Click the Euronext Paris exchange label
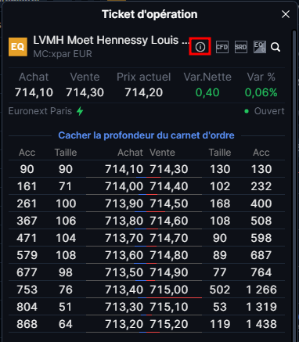Viewport: 299px width, 342px height. point(40,111)
